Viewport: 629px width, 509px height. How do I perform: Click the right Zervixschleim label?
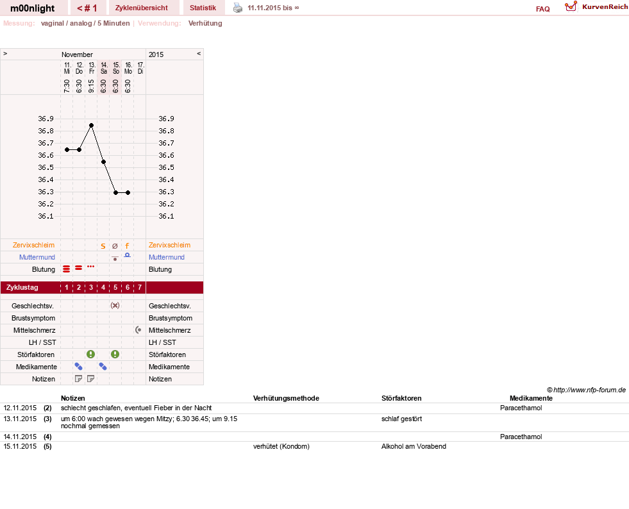coord(170,245)
